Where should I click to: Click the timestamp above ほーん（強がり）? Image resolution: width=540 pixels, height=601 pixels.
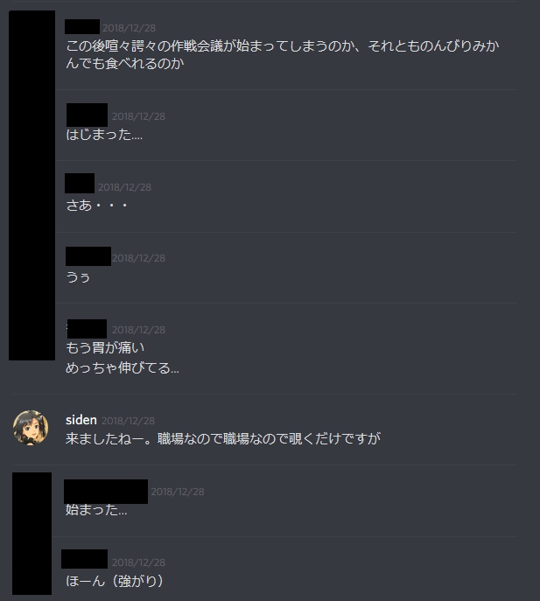pyautogui.click(x=138, y=563)
